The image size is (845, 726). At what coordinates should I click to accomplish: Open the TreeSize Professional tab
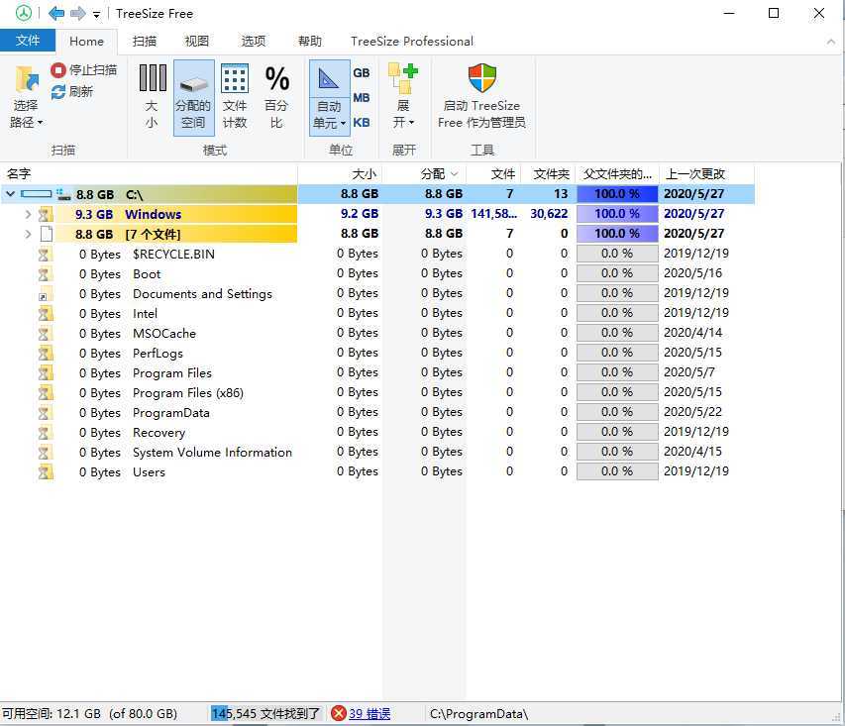pos(412,42)
